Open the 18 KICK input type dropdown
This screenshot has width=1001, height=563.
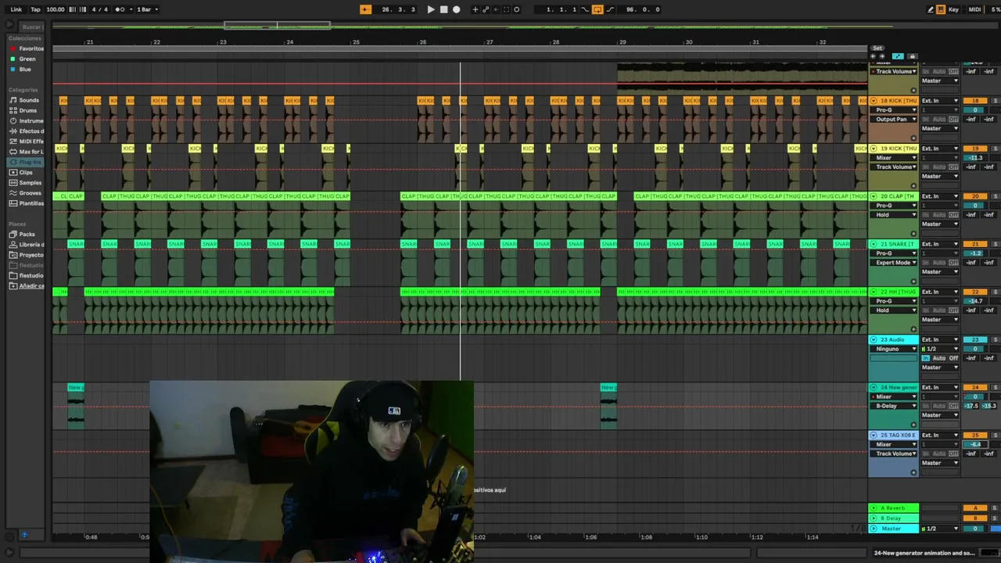940,101
